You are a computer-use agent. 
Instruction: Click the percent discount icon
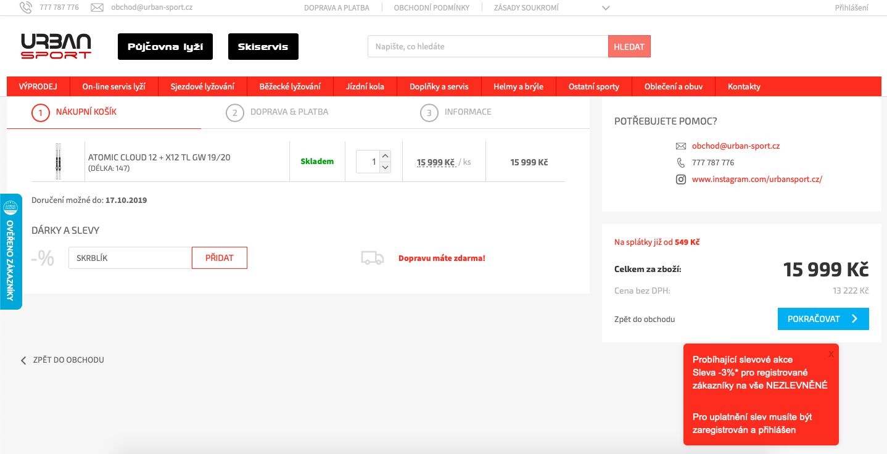[43, 258]
